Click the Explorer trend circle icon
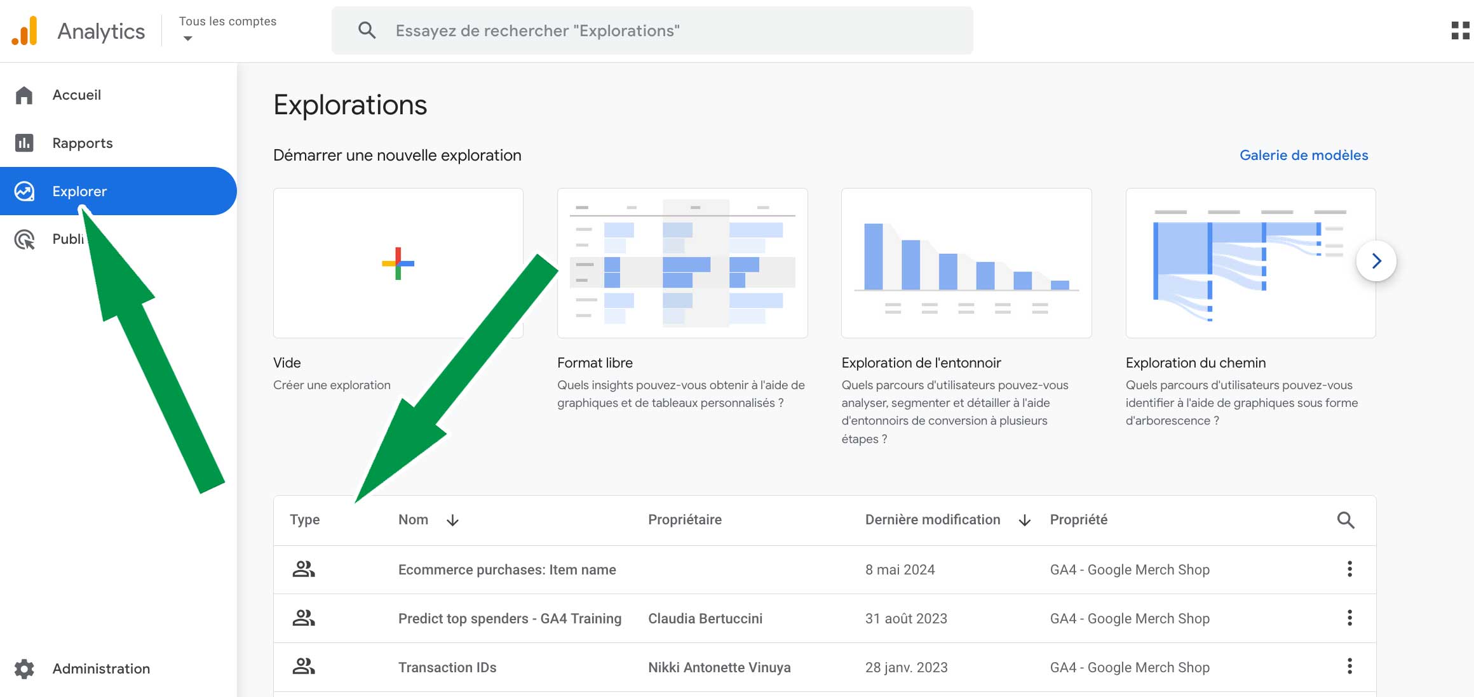The image size is (1474, 697). tap(24, 191)
